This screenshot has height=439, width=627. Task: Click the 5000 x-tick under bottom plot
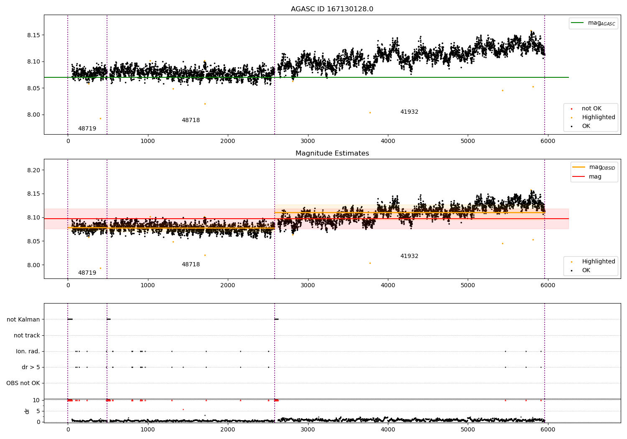tap(468, 430)
